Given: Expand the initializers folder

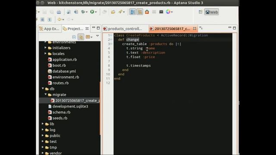Looking at the screenshot, I should point(45,48).
